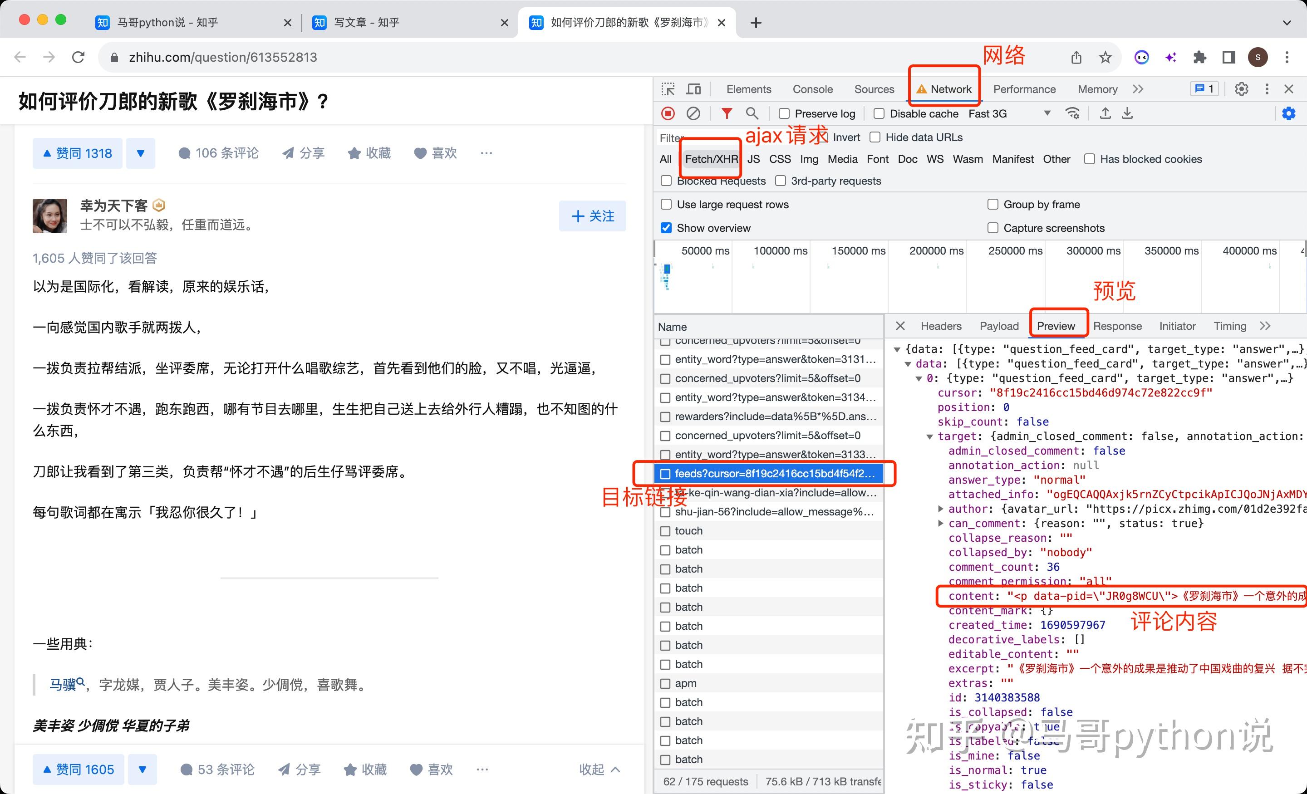Uncheck the Show overview checkbox
The image size is (1307, 794).
tap(666, 228)
